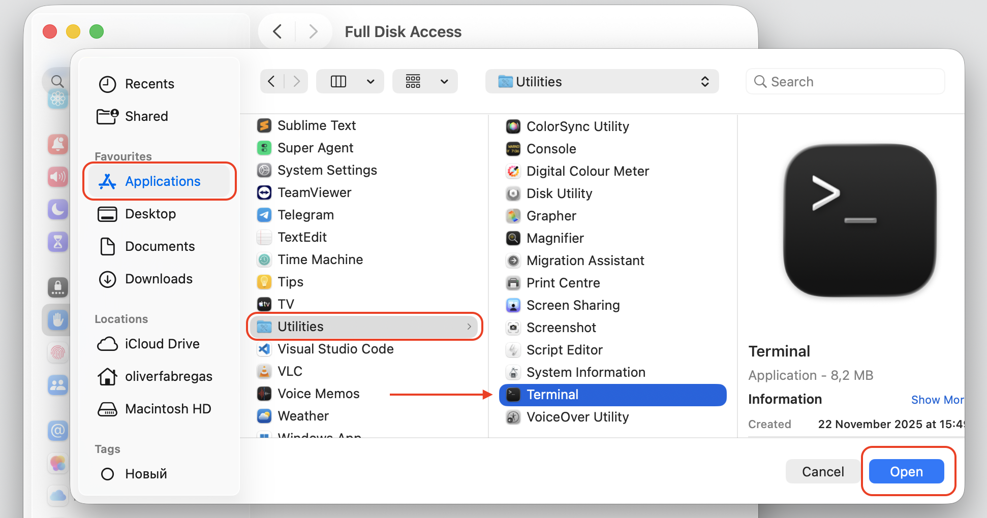Open Touch ID fingerprint icon in Settings

tap(58, 352)
